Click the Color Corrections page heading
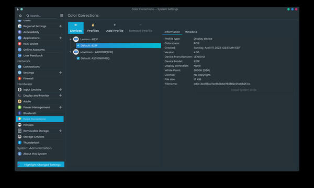Viewport: 314px width, 188px height. point(83,15)
